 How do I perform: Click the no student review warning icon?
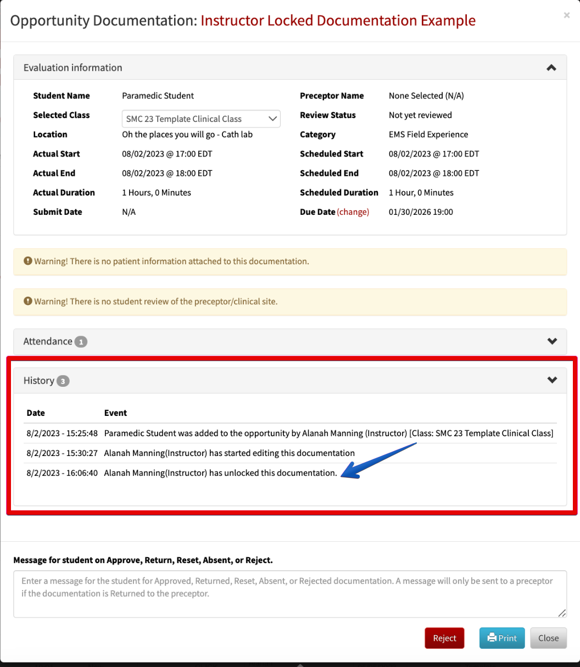[x=27, y=301]
